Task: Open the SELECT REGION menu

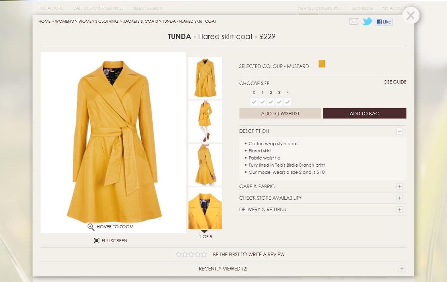Action: tap(147, 8)
